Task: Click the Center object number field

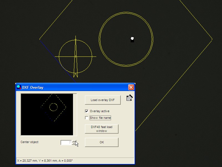Action: (x=66, y=143)
